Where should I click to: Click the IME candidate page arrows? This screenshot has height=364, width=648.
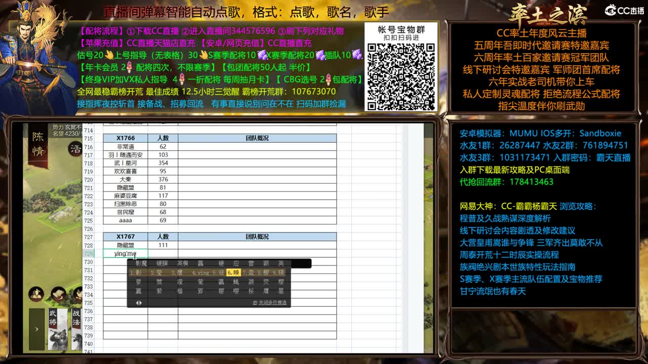[139, 303]
